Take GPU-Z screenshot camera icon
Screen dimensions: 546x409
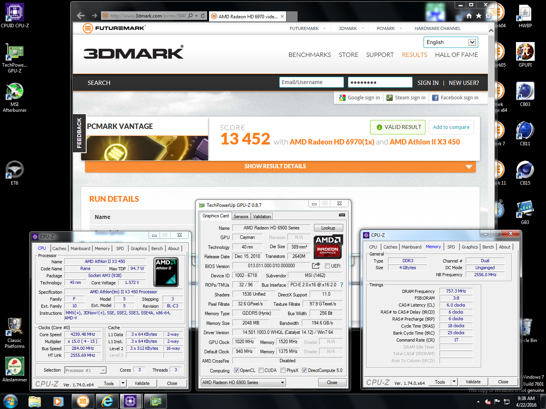click(342, 215)
